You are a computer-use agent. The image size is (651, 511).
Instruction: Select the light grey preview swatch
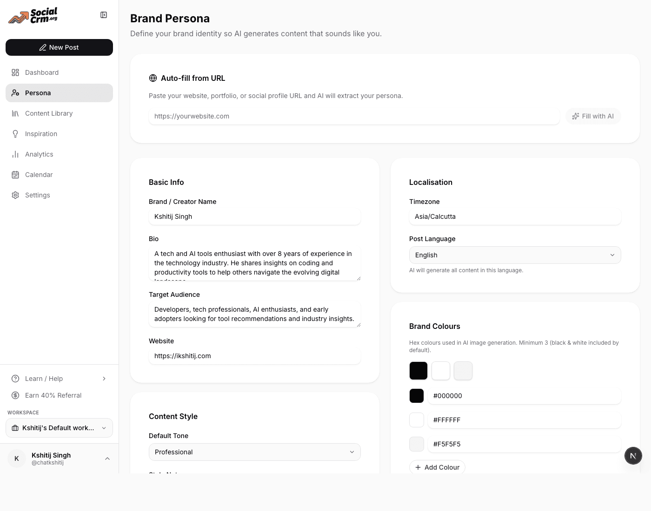[x=463, y=371]
